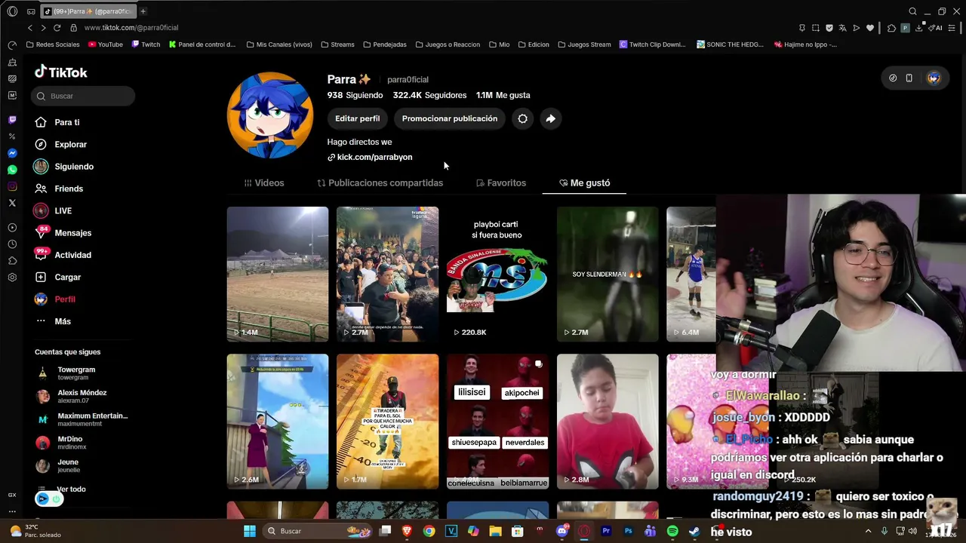Open Twitch Clip Downloader bookmark
Viewport: 966px width, 543px height.
(653, 44)
